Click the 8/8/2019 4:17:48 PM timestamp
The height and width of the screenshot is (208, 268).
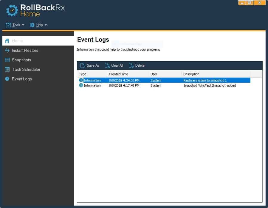coord(124,85)
